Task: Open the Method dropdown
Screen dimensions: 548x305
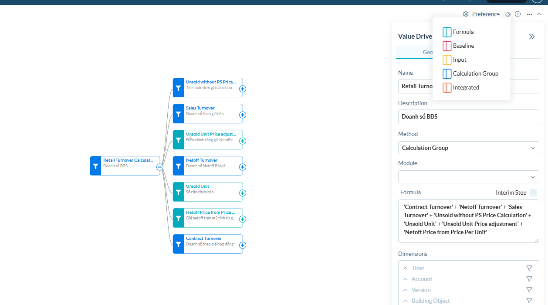Action: pos(468,148)
